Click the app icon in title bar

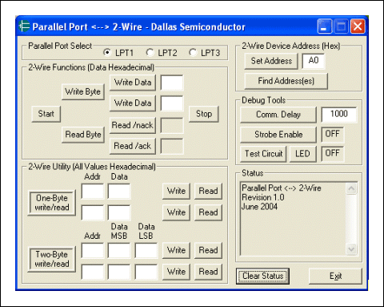tap(24, 26)
